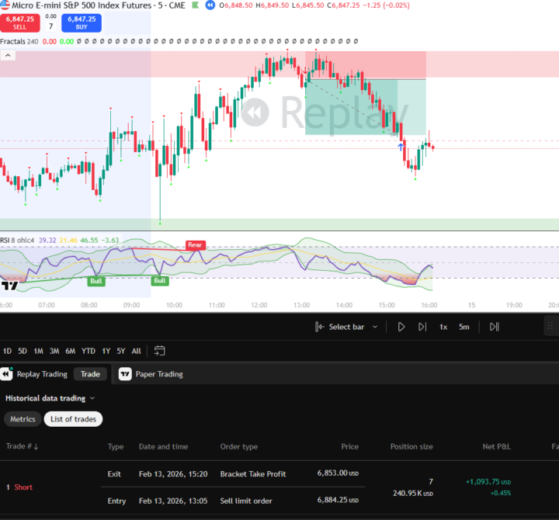Step forward one bar in replay
Viewport: 559px width, 520px height.
click(x=422, y=327)
